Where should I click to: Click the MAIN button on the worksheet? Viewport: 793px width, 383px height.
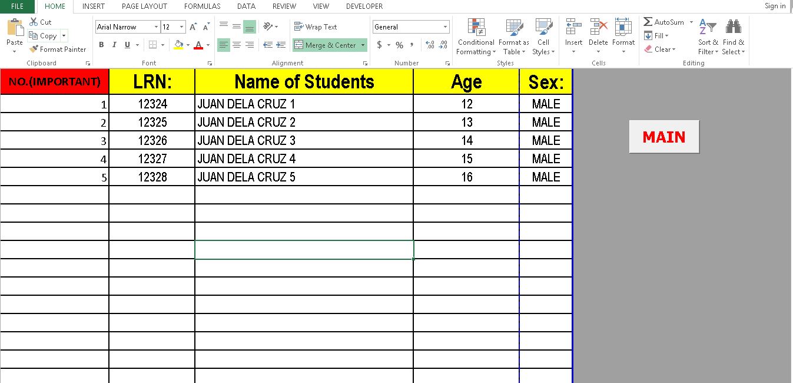pyautogui.click(x=663, y=136)
